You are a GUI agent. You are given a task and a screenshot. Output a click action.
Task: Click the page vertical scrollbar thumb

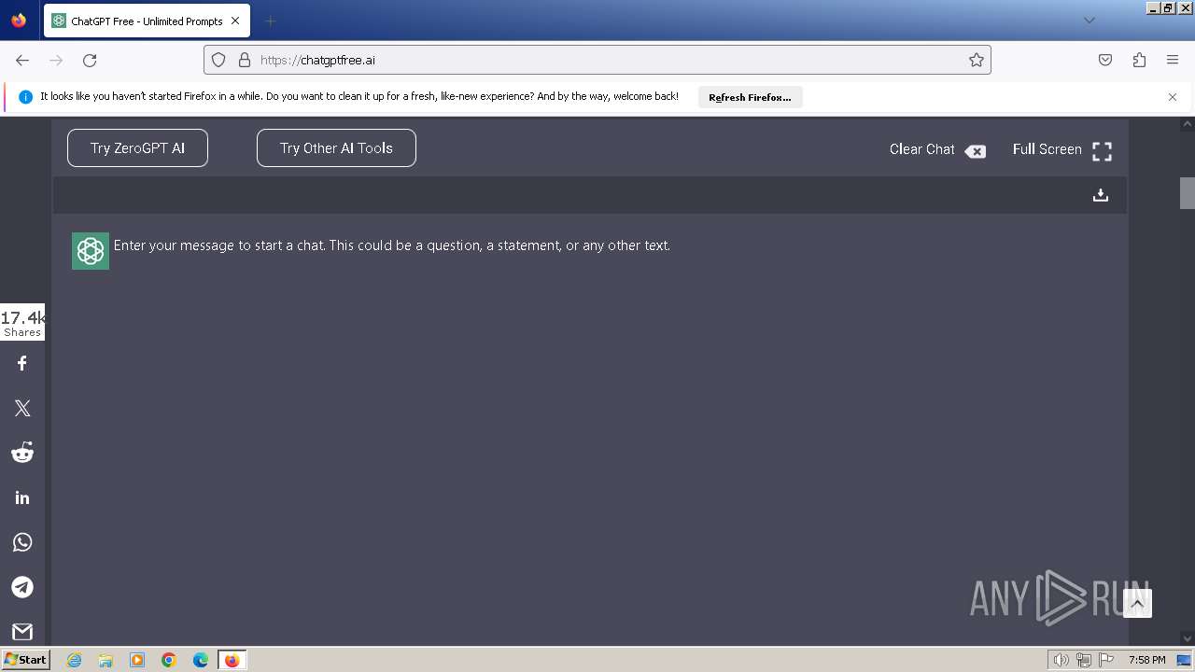pyautogui.click(x=1188, y=193)
